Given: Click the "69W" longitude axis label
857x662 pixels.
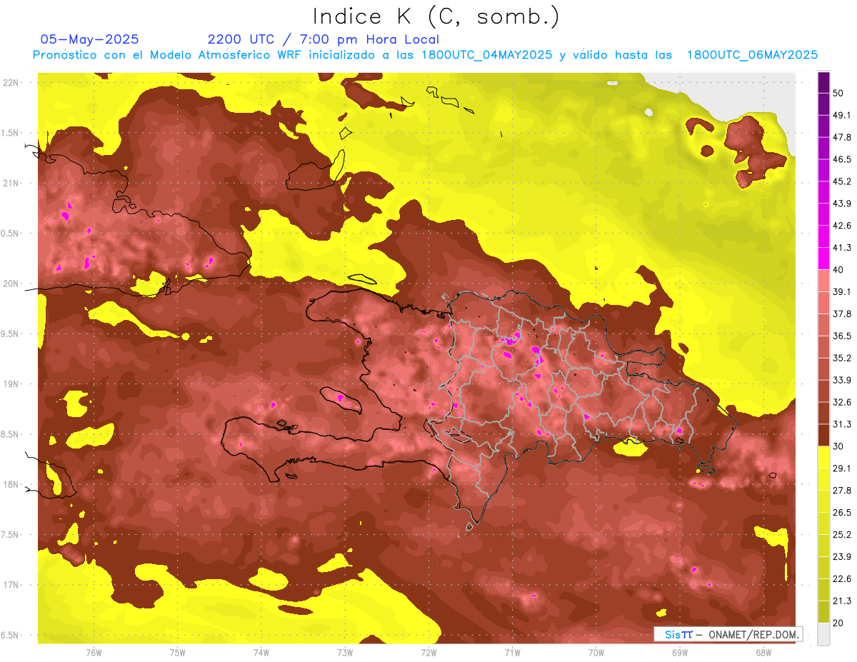Looking at the screenshot, I should (x=680, y=652).
